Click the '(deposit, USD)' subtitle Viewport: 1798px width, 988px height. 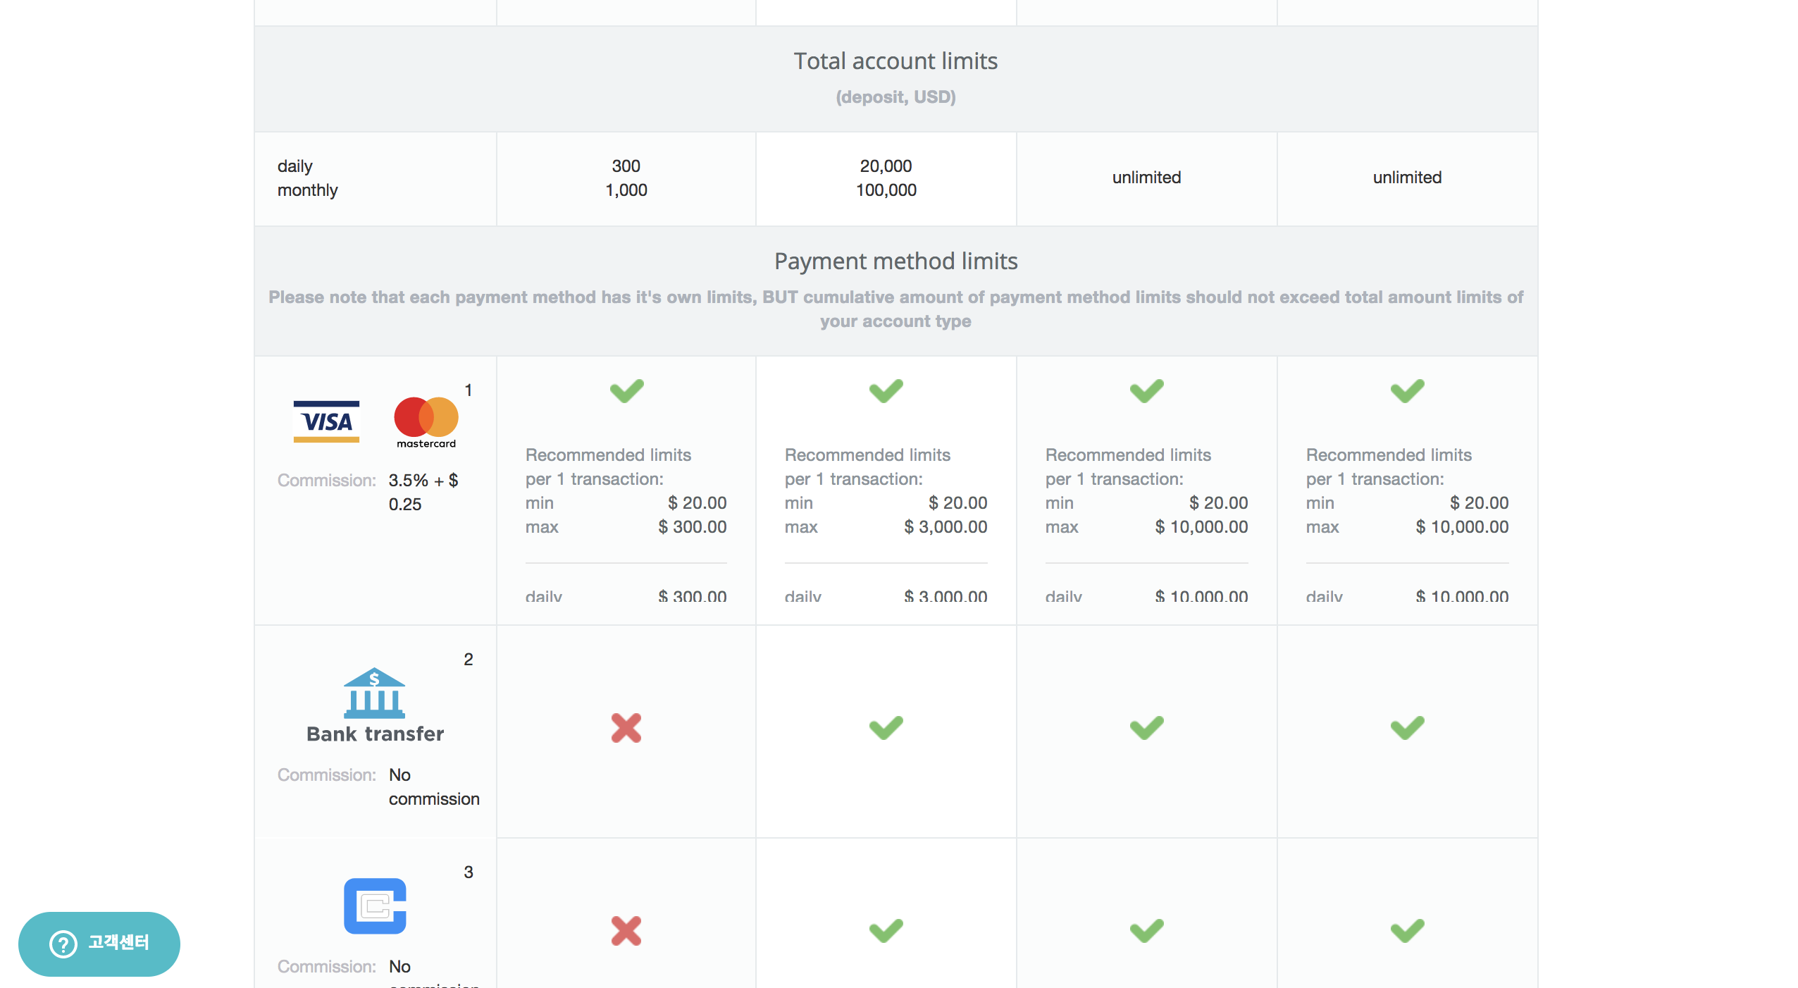895,97
